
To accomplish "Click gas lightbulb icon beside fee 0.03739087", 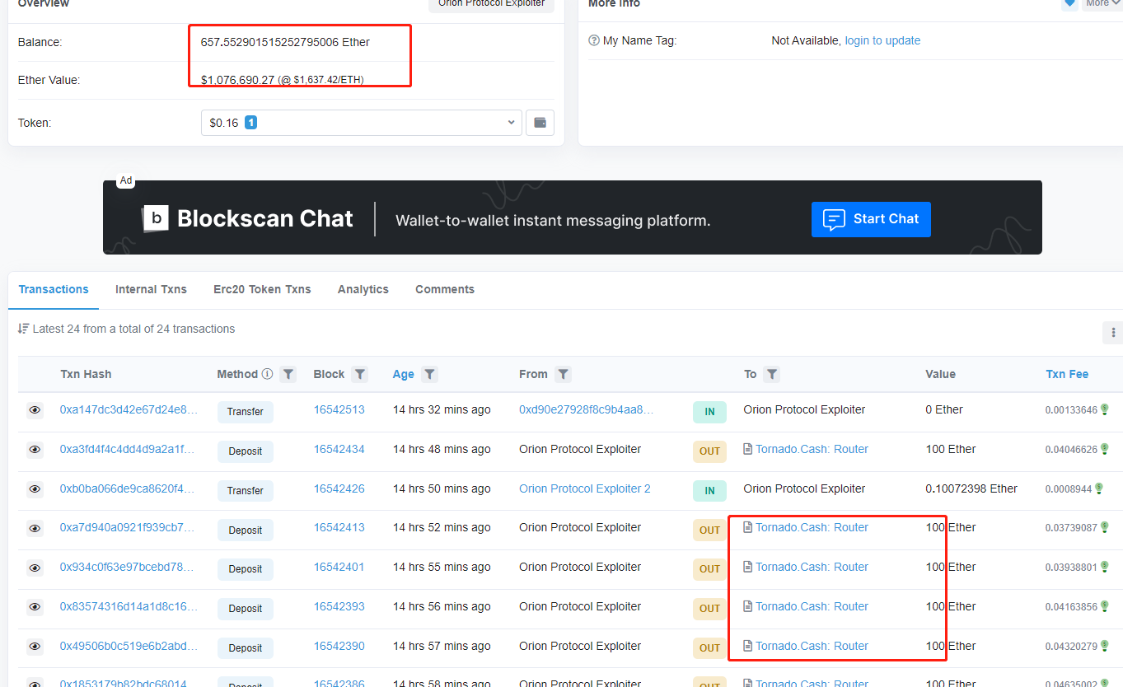I will [x=1104, y=527].
